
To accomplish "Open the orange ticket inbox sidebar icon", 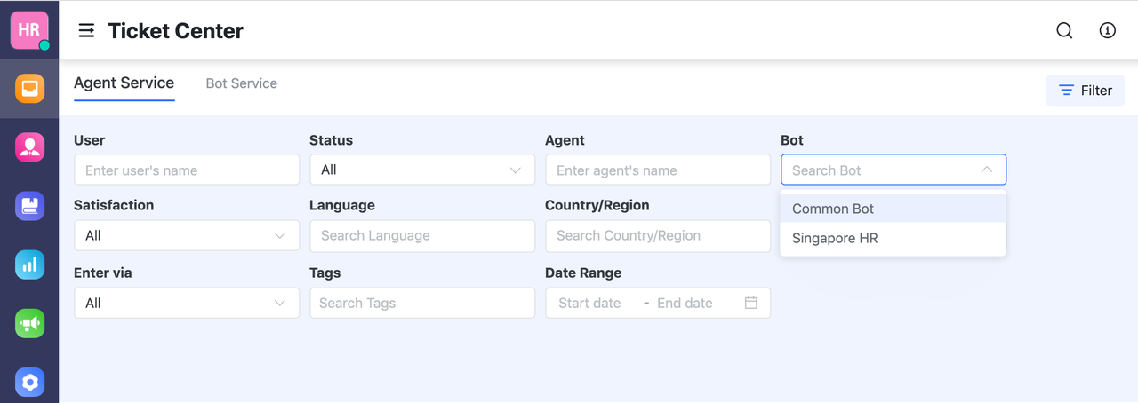I will tap(29, 89).
